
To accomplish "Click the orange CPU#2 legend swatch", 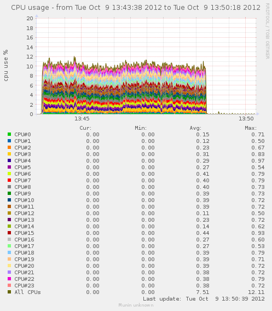I will [9, 147].
